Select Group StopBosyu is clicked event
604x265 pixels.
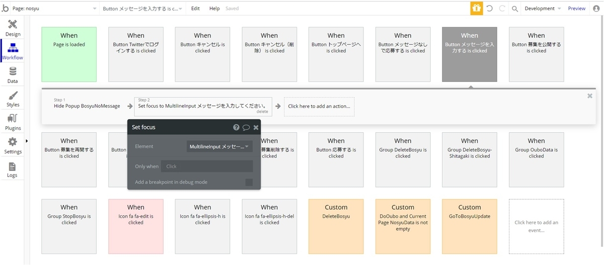point(69,226)
